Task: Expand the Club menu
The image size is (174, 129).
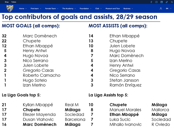Action: [x=98, y=9]
